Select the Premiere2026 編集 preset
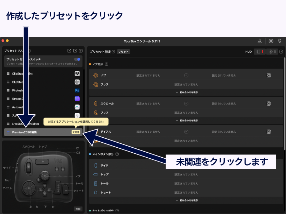Screen dimensions: 286x214 36,132
